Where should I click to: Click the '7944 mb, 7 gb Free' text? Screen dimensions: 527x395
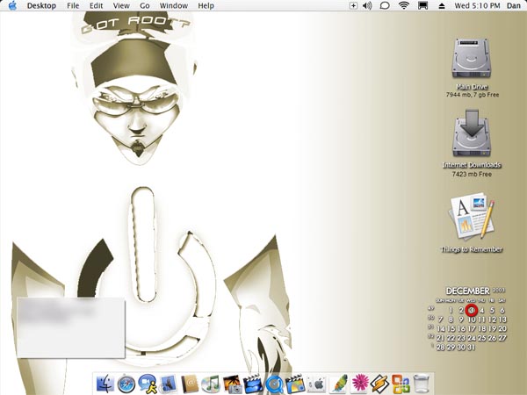click(473, 95)
